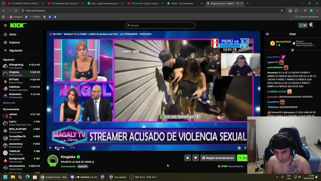Open Discord GENERAL taskbar item

[84, 177]
